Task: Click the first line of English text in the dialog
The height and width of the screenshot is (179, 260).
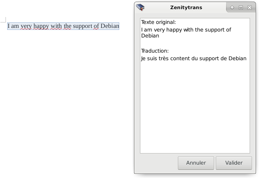Action: (186, 30)
